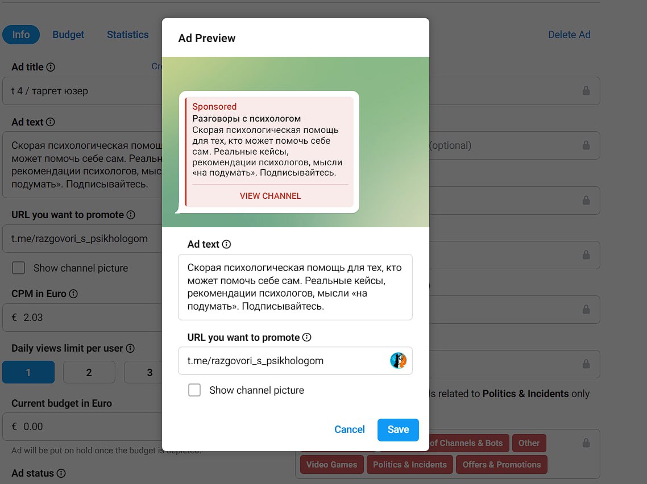Enable Show channel picture checkbox in dialog
Image resolution: width=647 pixels, height=484 pixels.
pos(194,390)
